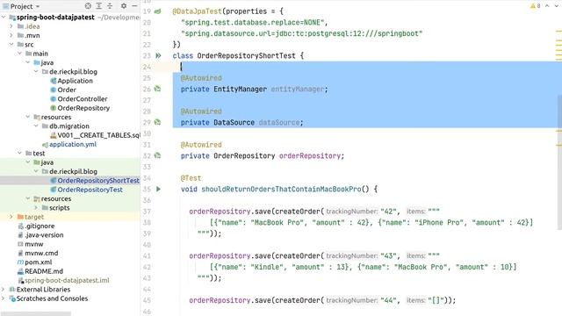Collapse the spring-boot-datajpatest root node
562x316 pixels.
4,18
